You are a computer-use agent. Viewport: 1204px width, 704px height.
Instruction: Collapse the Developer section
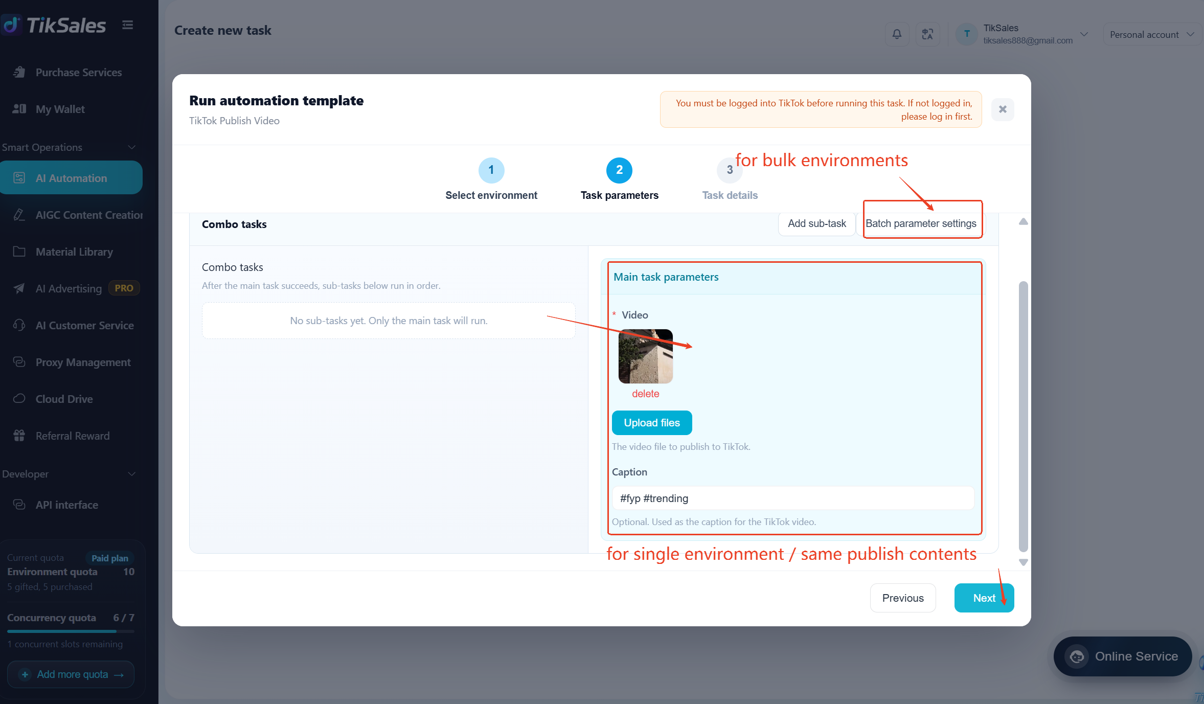click(x=131, y=474)
